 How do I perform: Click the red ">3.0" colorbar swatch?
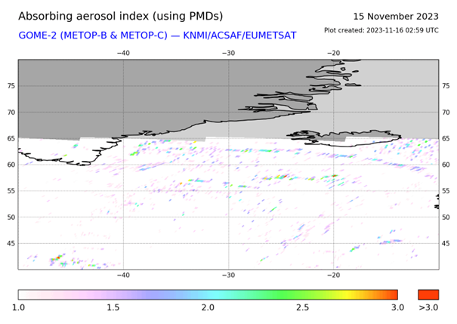[428, 295]
